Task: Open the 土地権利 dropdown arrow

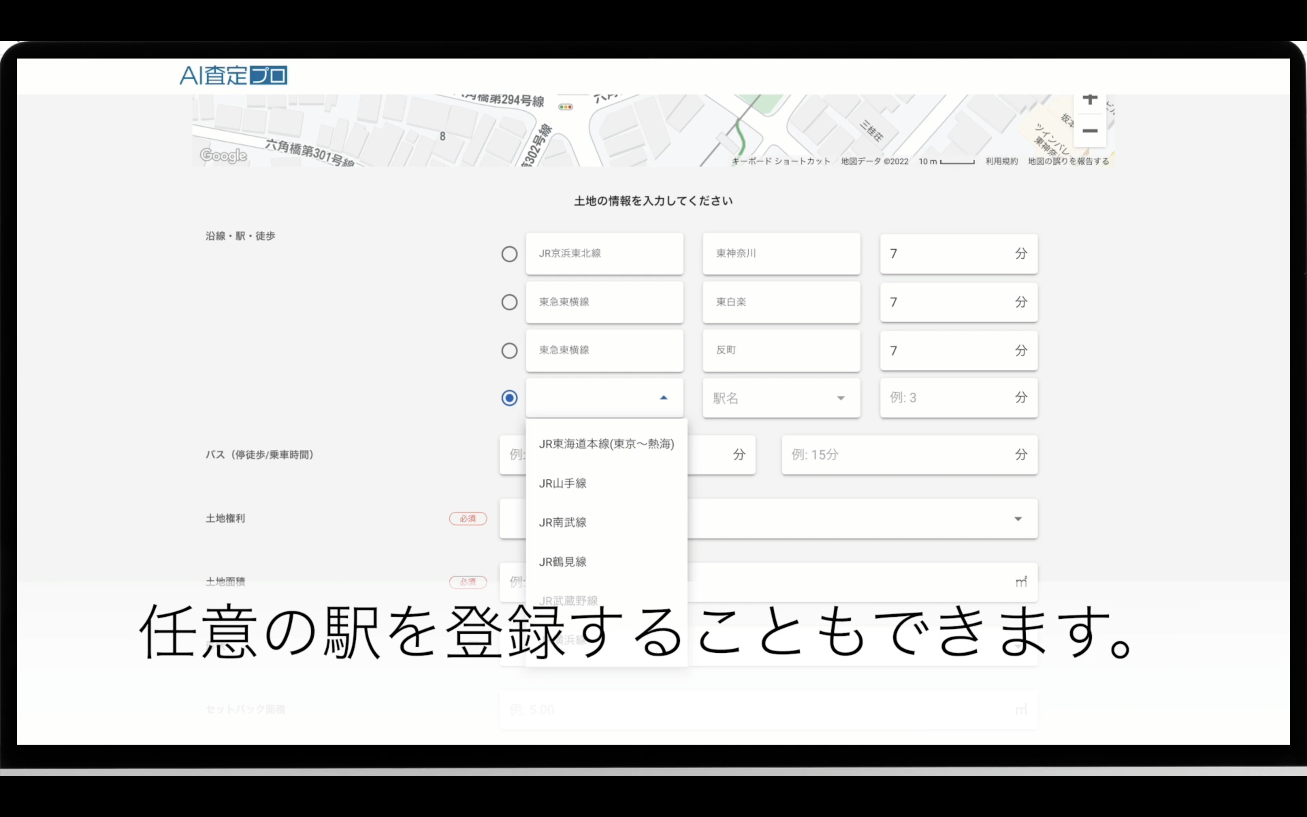Action: point(1018,519)
